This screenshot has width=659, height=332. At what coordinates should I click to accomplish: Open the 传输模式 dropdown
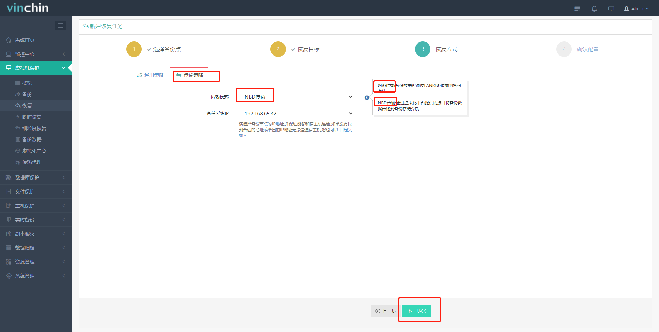[x=297, y=97]
